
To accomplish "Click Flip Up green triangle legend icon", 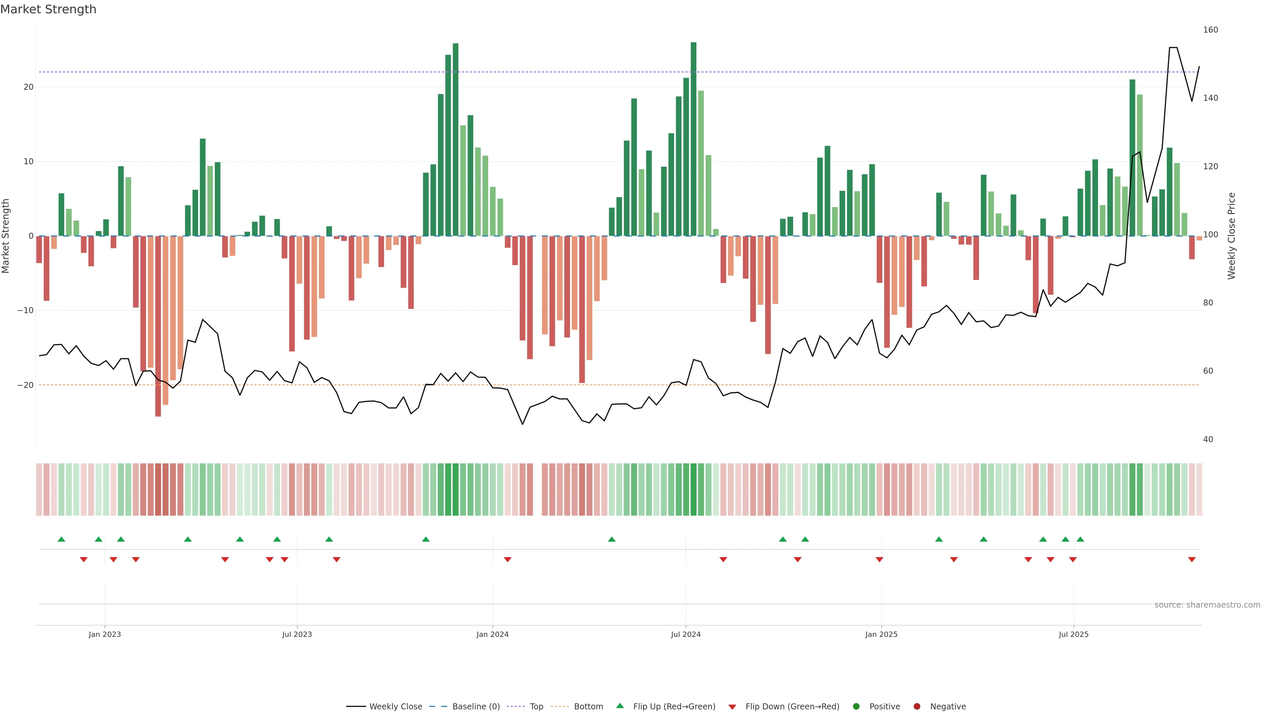I will 620,706.
